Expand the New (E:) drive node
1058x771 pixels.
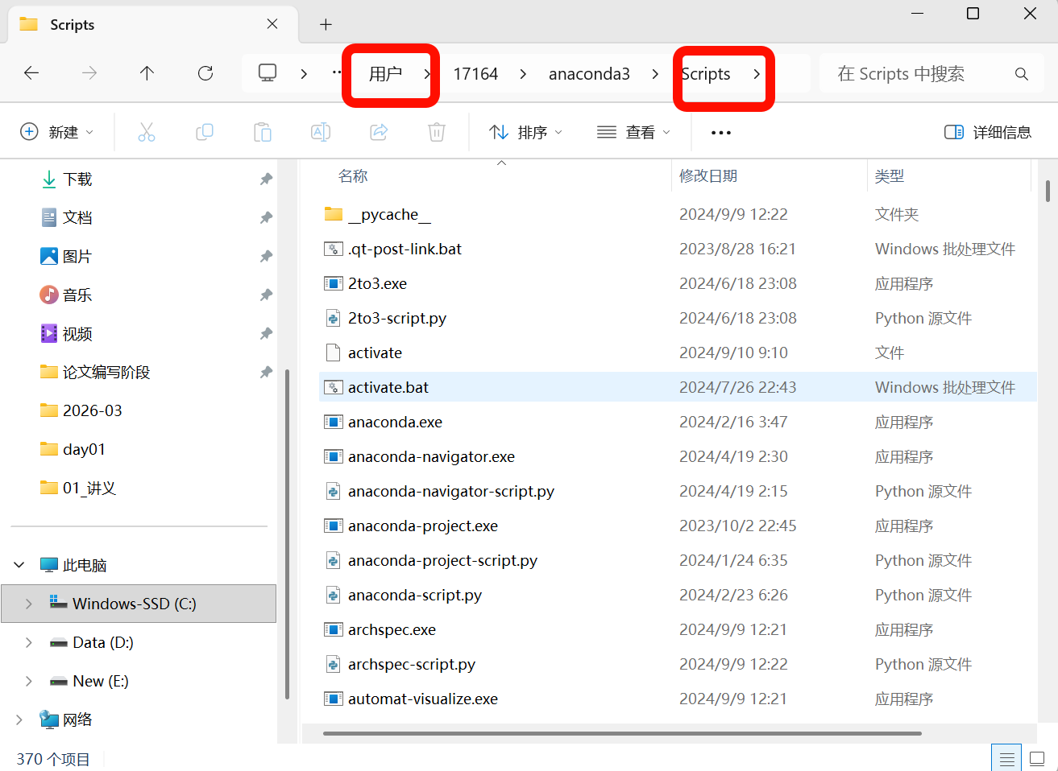(29, 681)
